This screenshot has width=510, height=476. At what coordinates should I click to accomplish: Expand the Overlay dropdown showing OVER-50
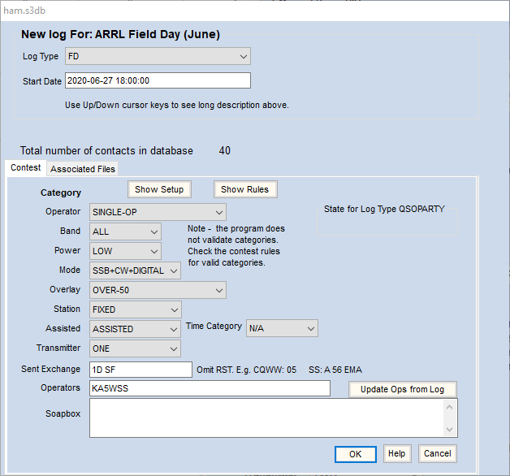click(x=158, y=290)
